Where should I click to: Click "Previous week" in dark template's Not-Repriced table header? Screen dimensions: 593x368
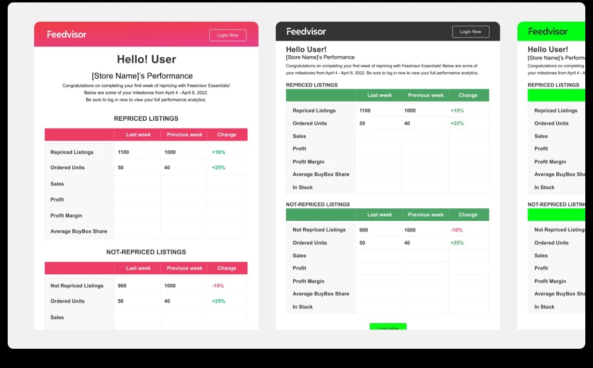pyautogui.click(x=426, y=215)
